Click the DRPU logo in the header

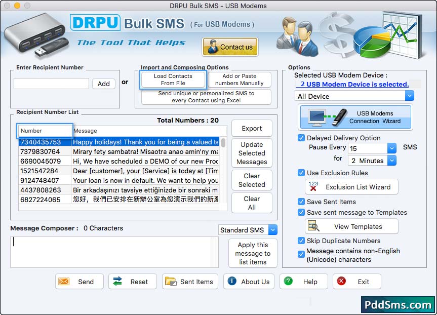tap(95, 23)
